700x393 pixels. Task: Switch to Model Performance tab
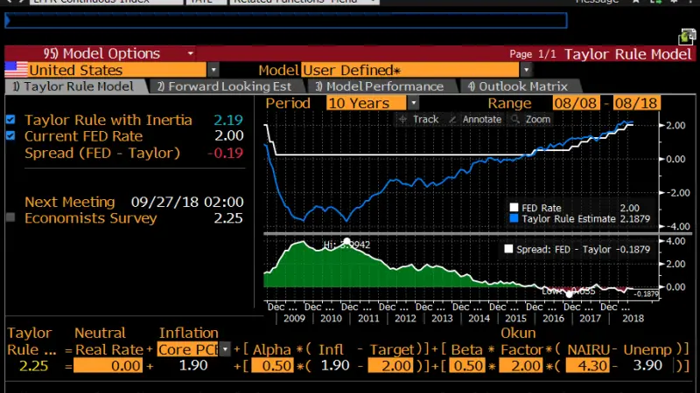380,86
